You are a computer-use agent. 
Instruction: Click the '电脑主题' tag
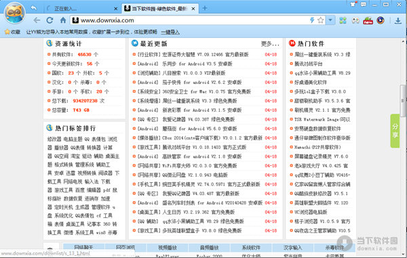[x=73, y=139]
